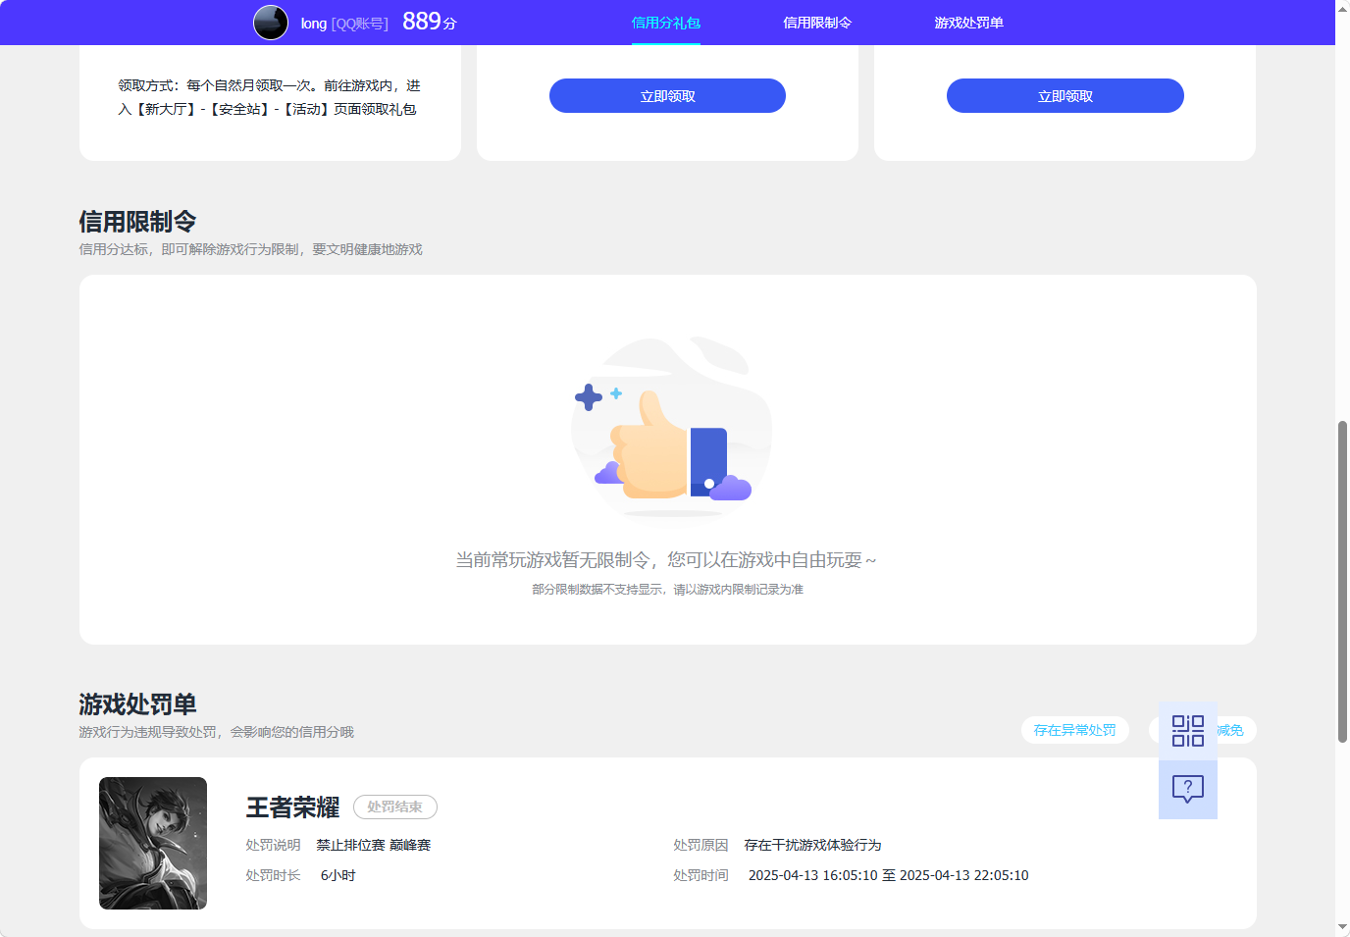Click the 游戏行为违规导致处罚 subtitle text
Screen dimensions: 1350x937
(x=216, y=732)
